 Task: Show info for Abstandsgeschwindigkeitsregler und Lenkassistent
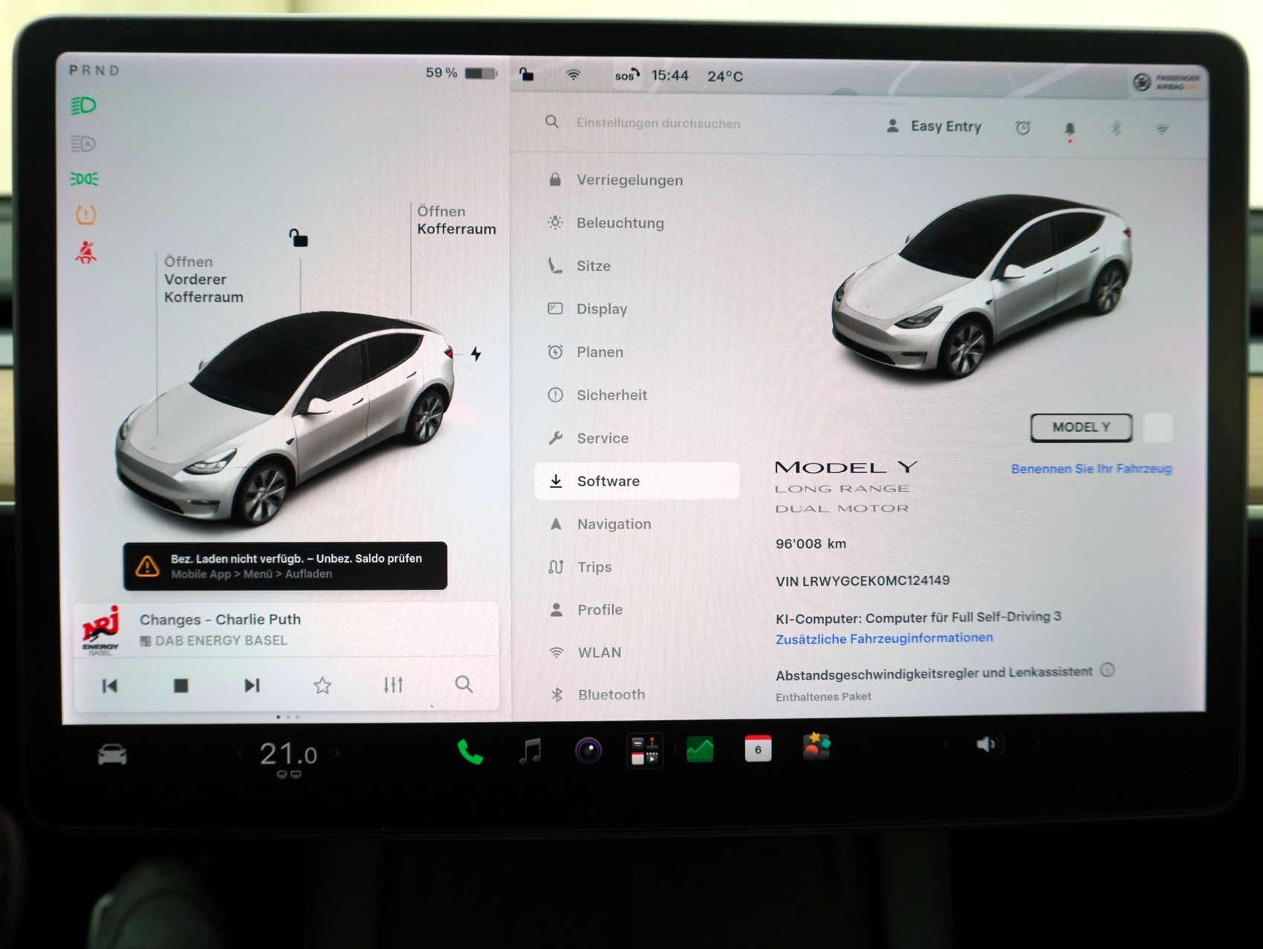1108,670
